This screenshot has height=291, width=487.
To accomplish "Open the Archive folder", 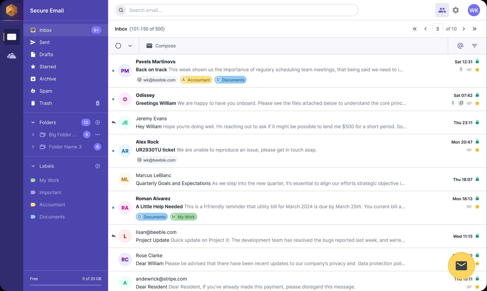I will click(65, 79).
